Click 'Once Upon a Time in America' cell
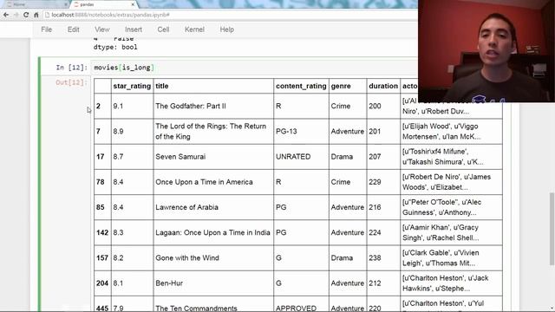 (x=213, y=182)
